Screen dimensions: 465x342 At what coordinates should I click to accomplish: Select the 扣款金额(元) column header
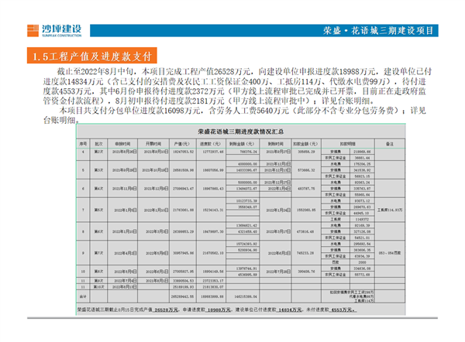pos(306,144)
